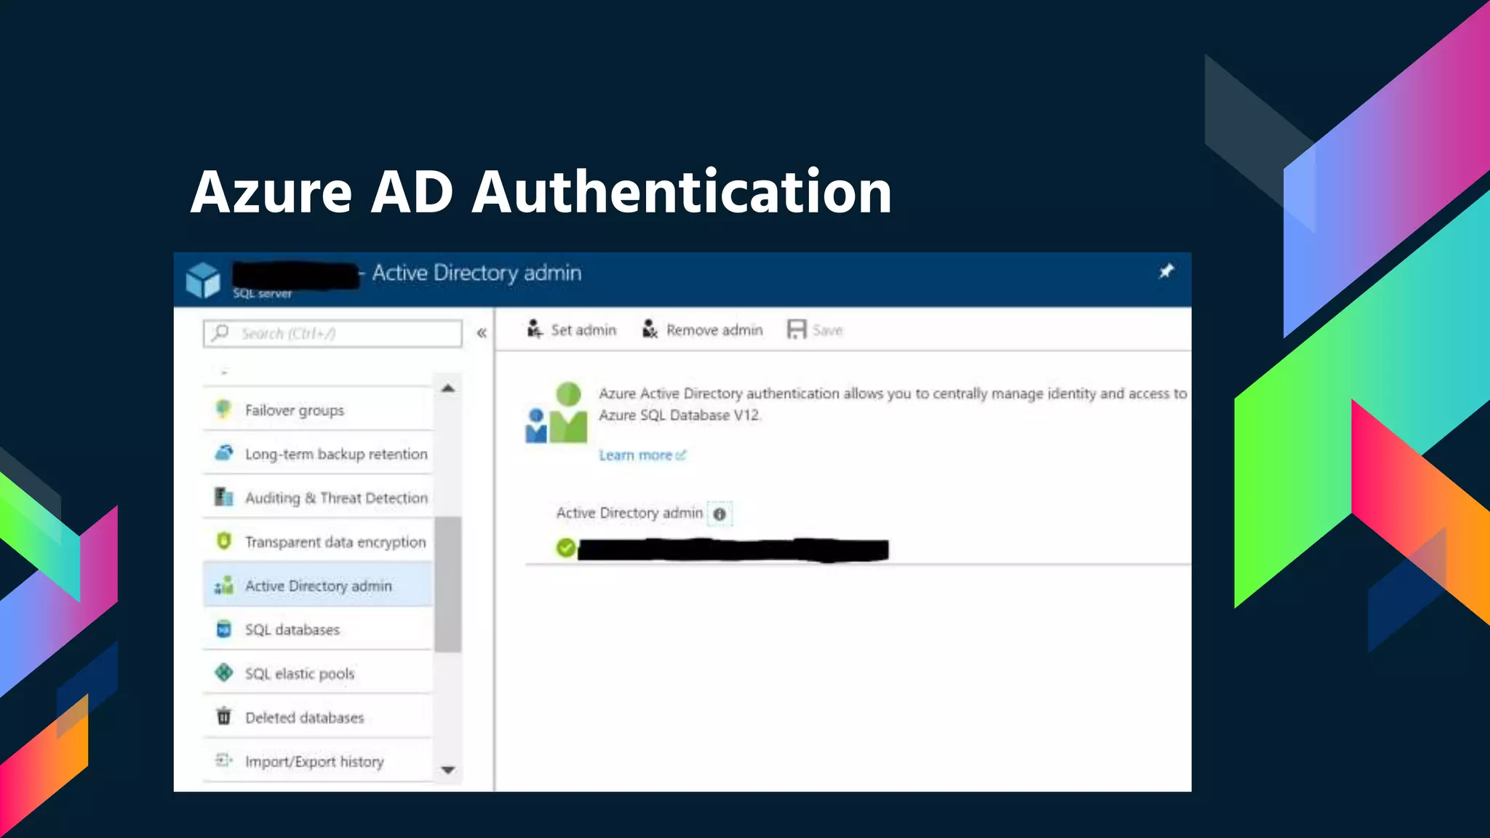The height and width of the screenshot is (838, 1490).
Task: Click the Remove admin person icon
Action: click(650, 330)
